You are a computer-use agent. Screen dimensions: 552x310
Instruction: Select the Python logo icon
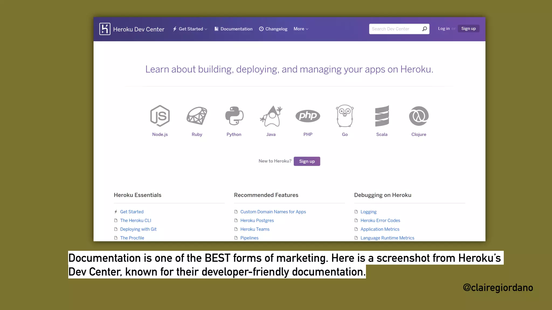[x=234, y=116]
